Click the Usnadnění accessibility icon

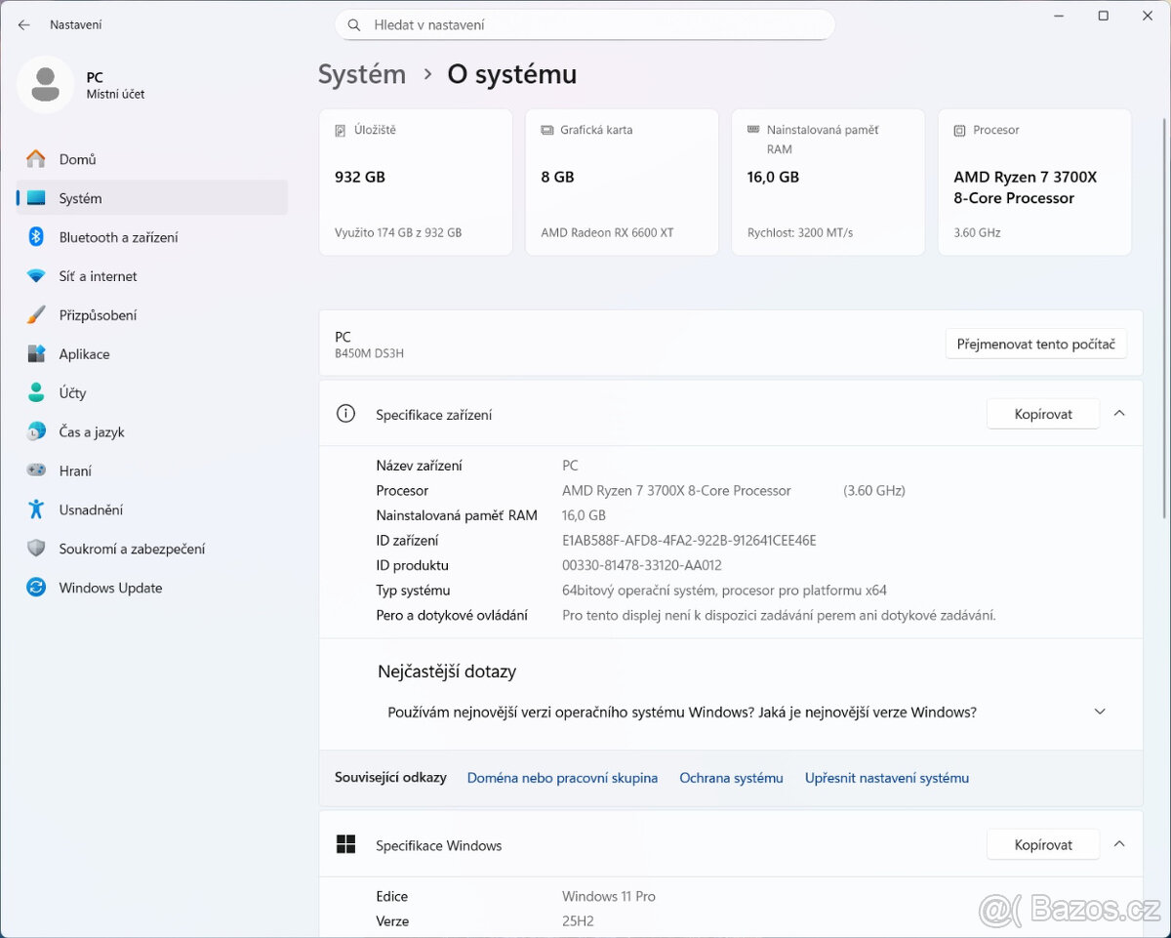pyautogui.click(x=36, y=510)
